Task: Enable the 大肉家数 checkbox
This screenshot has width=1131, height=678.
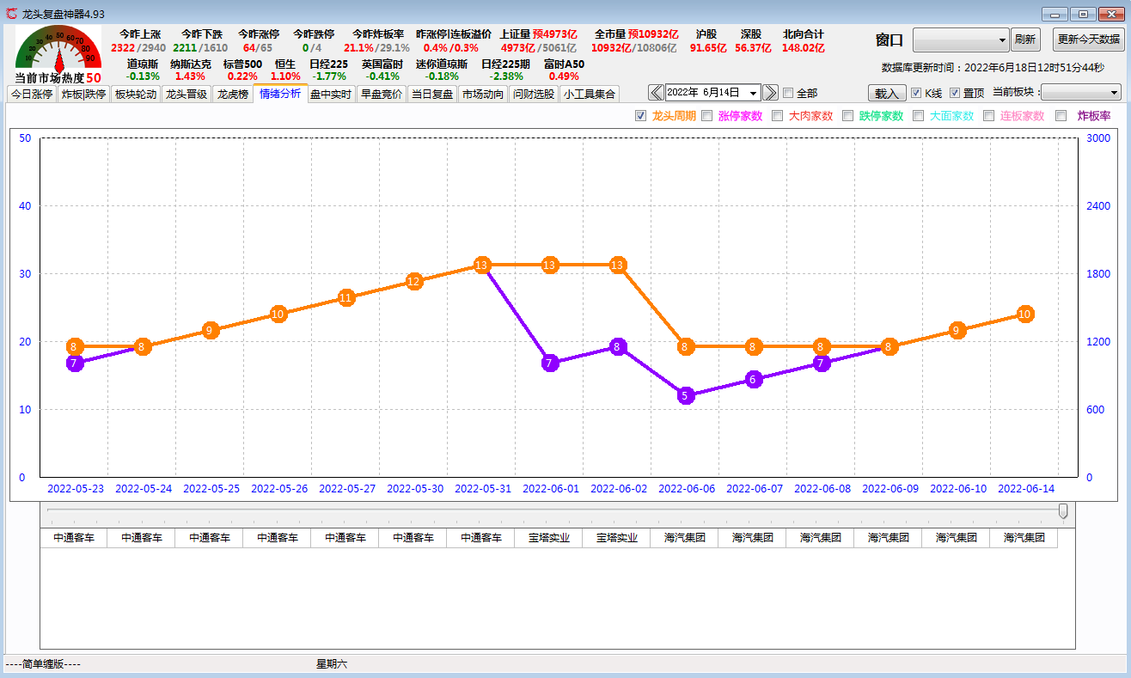Action: pyautogui.click(x=777, y=116)
